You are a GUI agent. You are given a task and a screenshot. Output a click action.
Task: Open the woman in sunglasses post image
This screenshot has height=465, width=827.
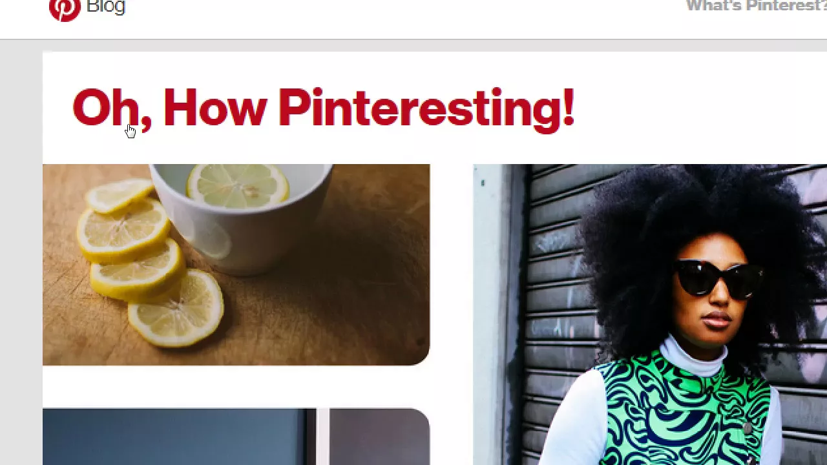click(650, 315)
